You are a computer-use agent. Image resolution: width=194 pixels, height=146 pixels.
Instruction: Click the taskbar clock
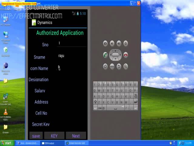coord(188,143)
